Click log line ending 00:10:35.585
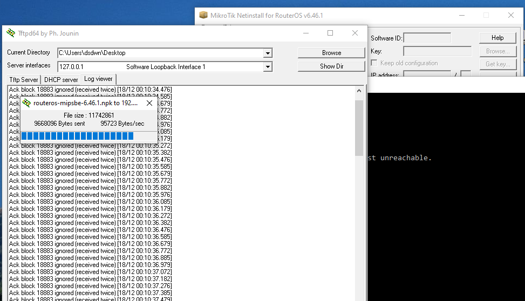Screen dimensions: 525x301 pos(91,166)
